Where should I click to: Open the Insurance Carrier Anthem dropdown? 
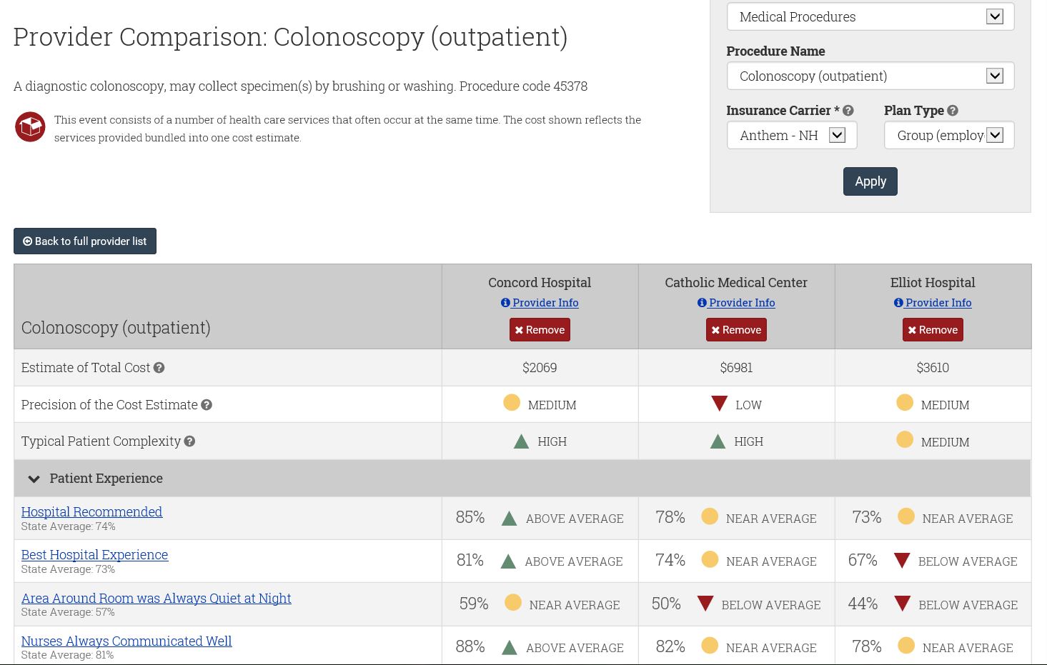tap(791, 136)
